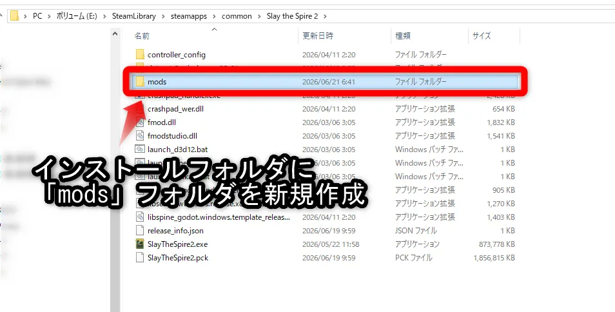Click the fmodstudio.dll file icon

pyautogui.click(x=140, y=135)
